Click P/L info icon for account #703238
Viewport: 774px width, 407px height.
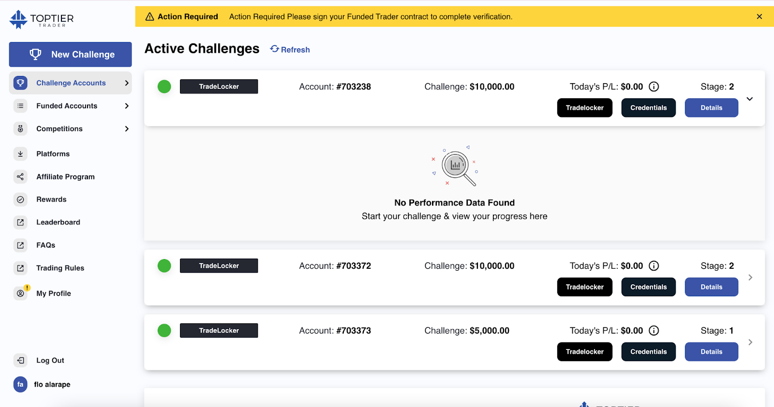(654, 87)
